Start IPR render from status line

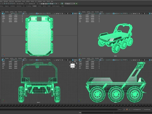(45, 3)
